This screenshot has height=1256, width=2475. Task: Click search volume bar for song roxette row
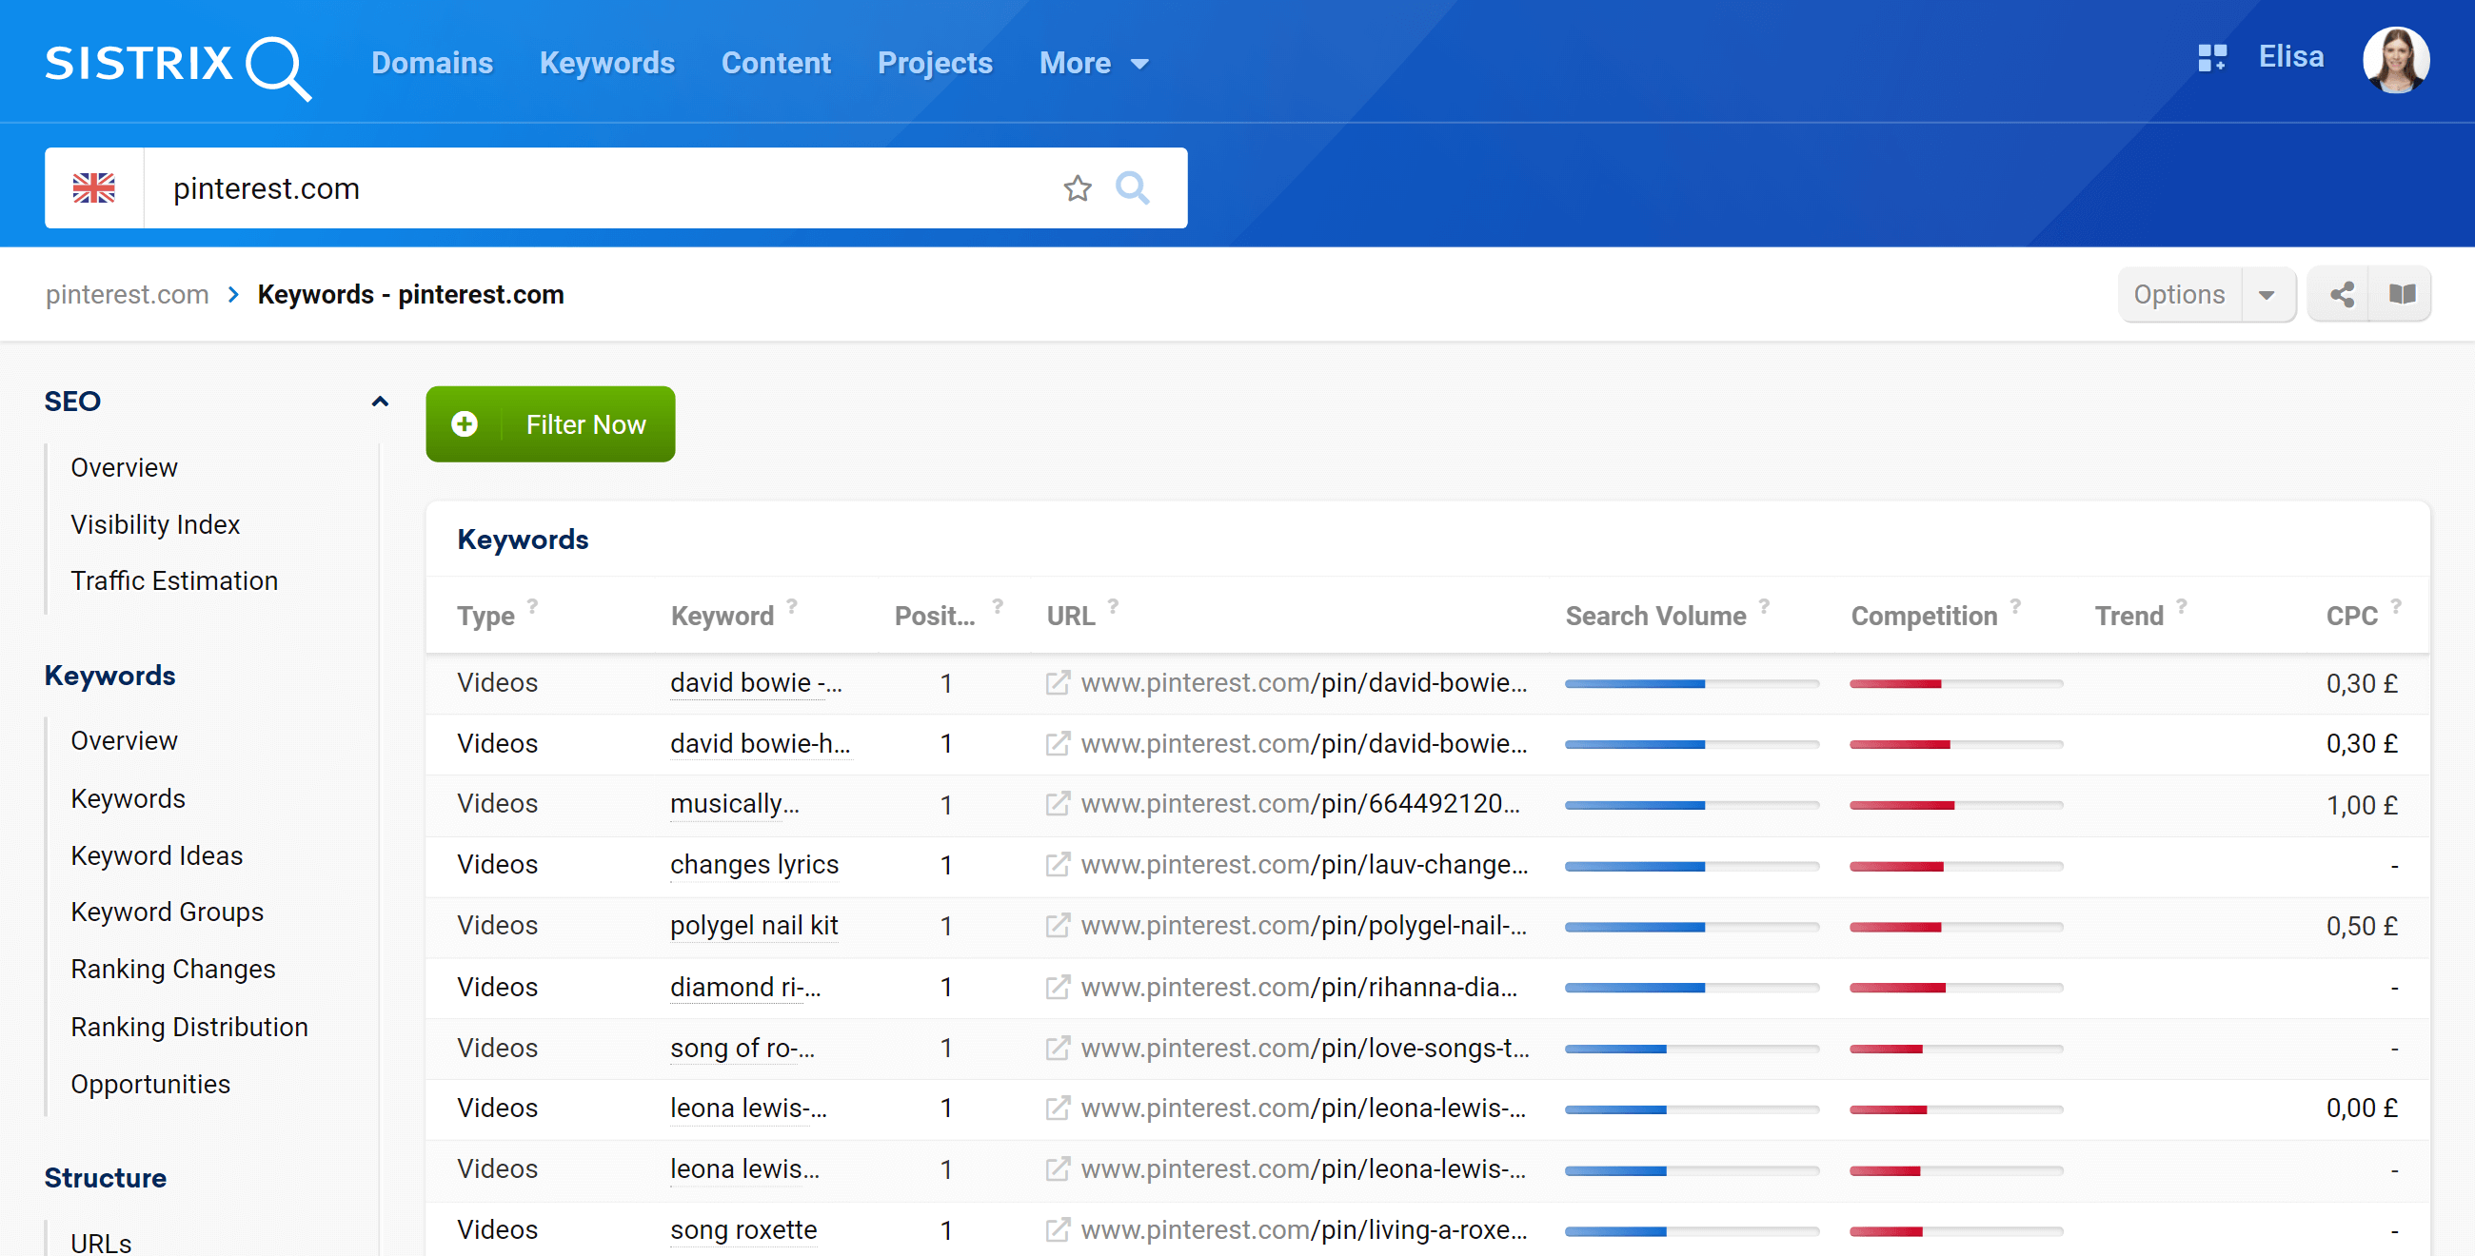click(x=1691, y=1231)
